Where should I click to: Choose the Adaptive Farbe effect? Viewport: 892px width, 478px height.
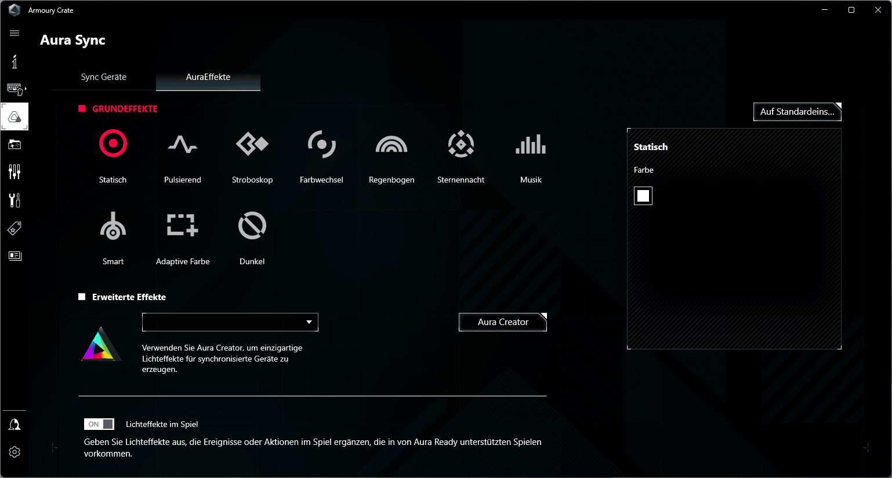point(183,226)
